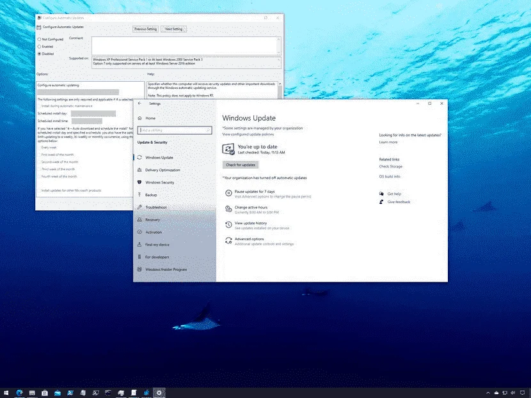Open Find my device in the sidebar
Viewport: 531px width, 398px height.
click(x=153, y=245)
